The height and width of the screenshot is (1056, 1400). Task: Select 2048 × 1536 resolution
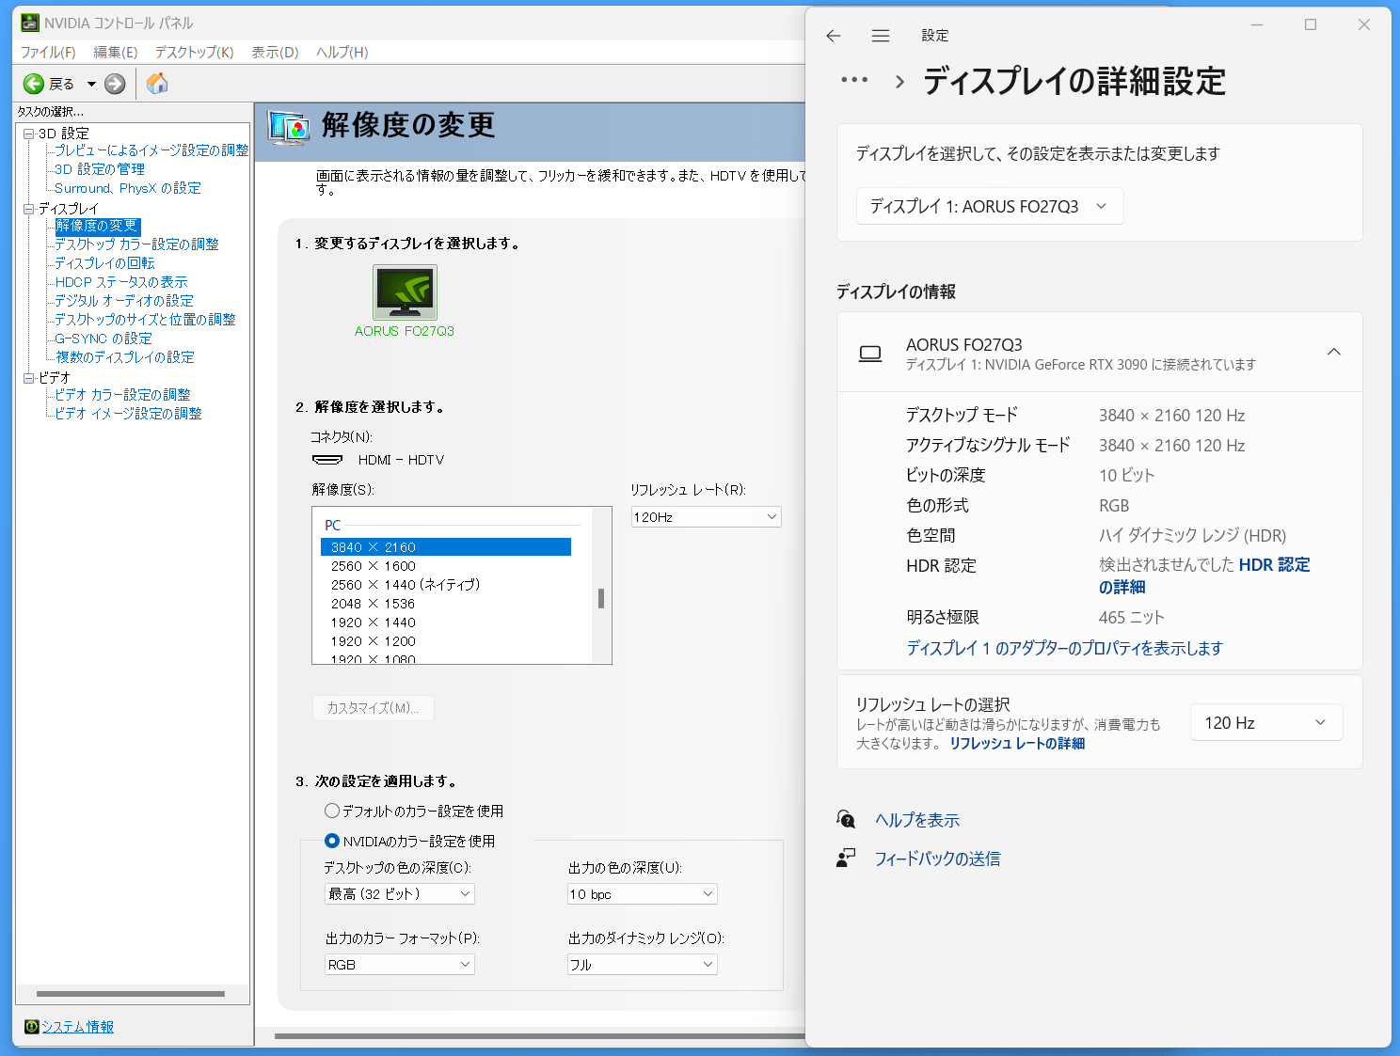373,604
